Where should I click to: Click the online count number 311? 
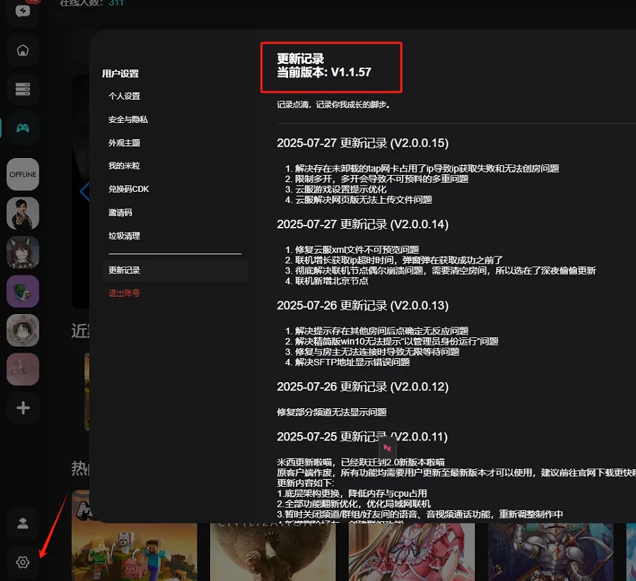[x=116, y=3]
